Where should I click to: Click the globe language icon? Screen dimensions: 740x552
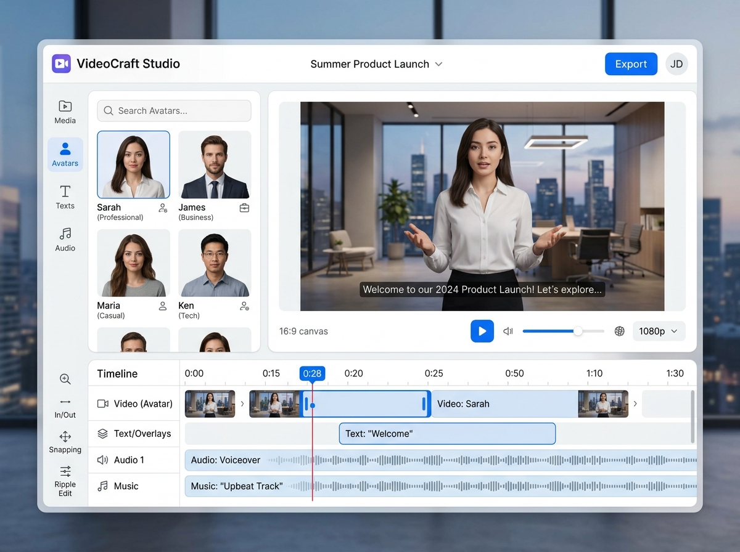620,331
